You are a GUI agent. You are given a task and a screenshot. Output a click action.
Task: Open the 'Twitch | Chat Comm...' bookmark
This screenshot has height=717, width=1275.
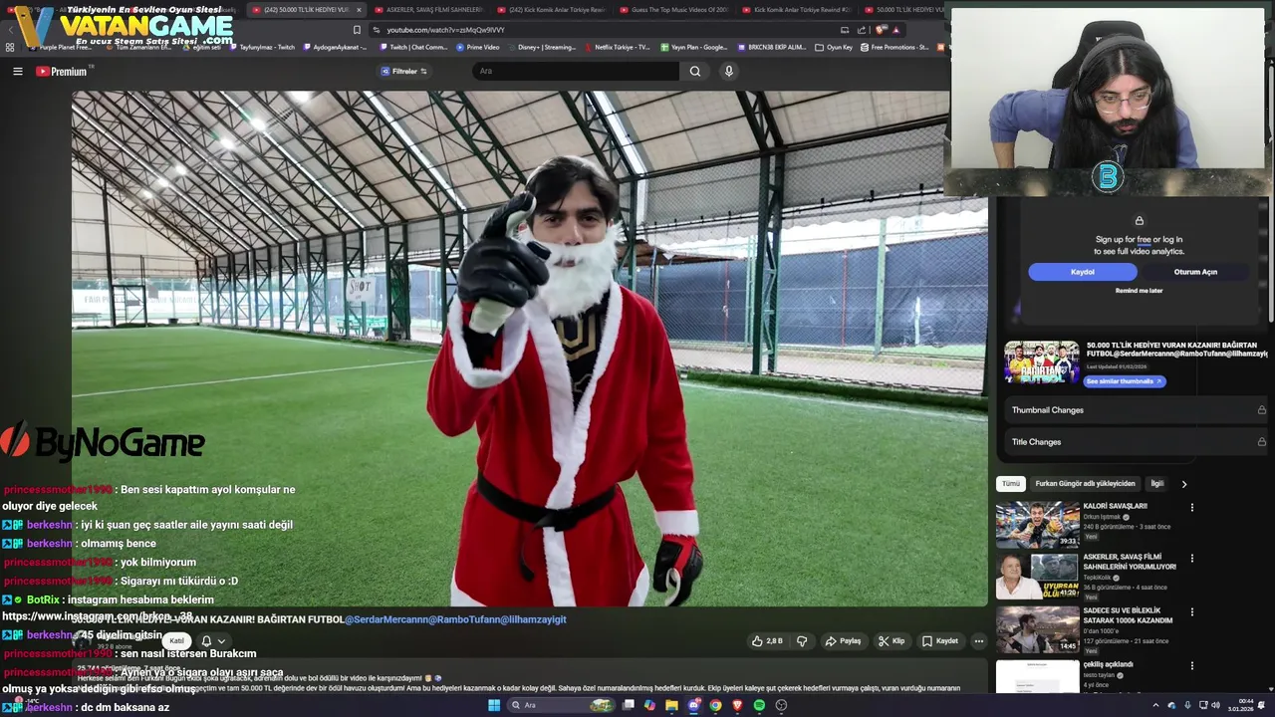(x=412, y=47)
